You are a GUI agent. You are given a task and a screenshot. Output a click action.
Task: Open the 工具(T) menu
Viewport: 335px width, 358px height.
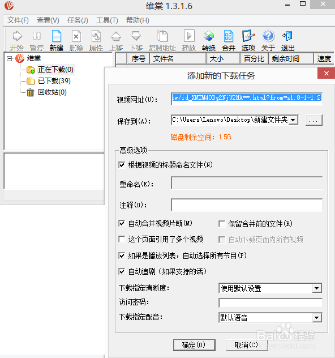tap(107, 20)
